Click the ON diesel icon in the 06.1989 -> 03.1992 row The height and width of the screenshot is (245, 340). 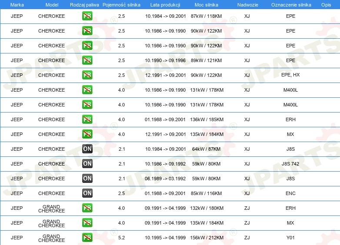coord(87,178)
